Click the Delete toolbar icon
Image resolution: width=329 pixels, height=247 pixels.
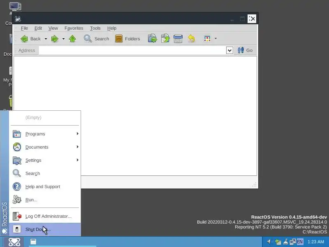tap(178, 39)
